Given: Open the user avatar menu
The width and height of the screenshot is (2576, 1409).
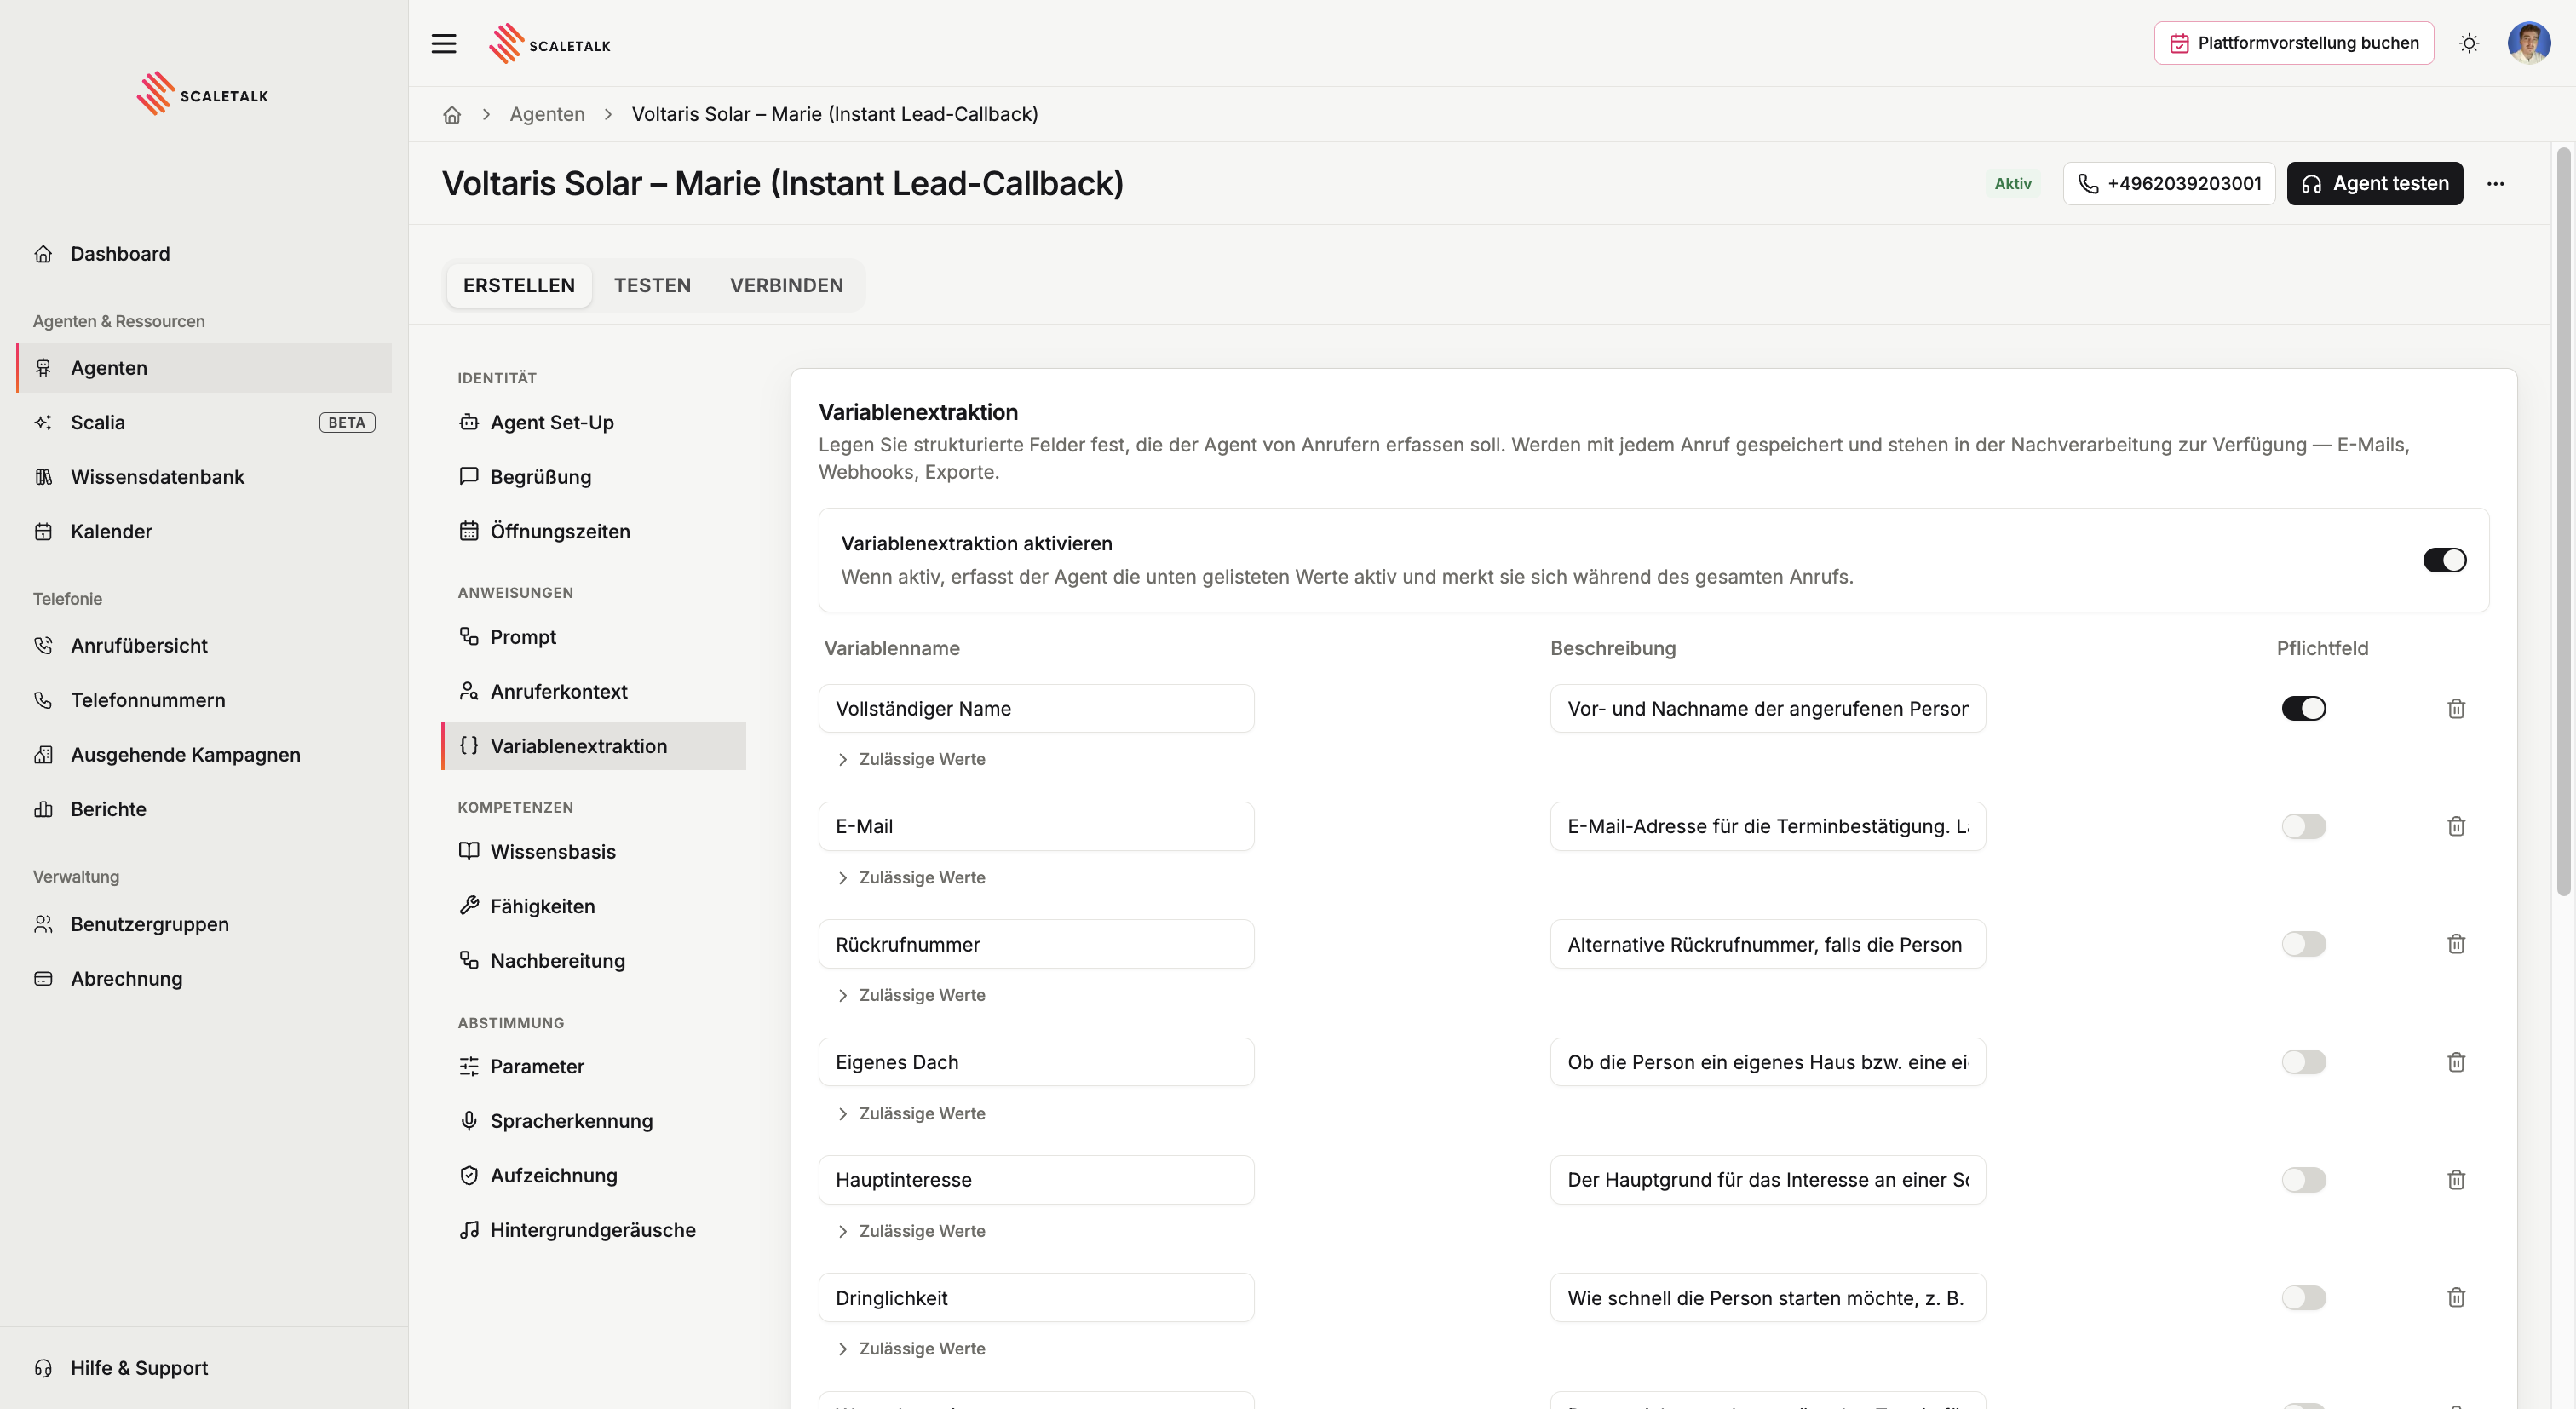Looking at the screenshot, I should [2528, 43].
